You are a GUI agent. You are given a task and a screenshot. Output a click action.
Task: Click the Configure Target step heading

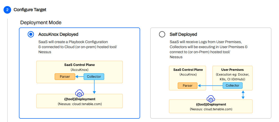click(30, 10)
